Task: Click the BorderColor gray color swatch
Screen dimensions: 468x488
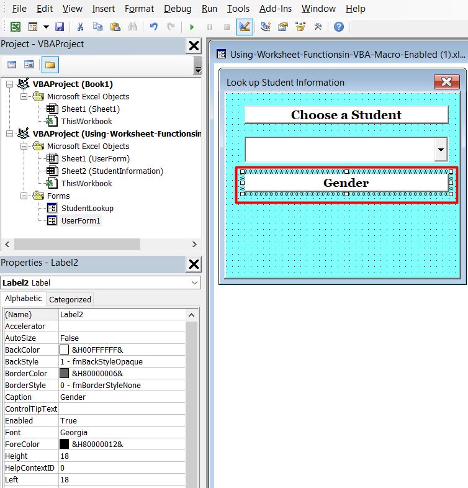Action: click(64, 373)
